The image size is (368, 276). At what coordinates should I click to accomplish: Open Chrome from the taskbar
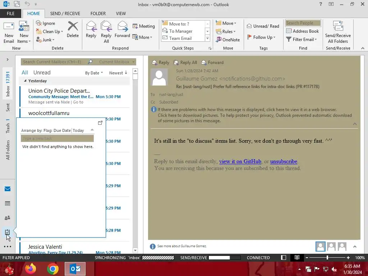(52, 269)
